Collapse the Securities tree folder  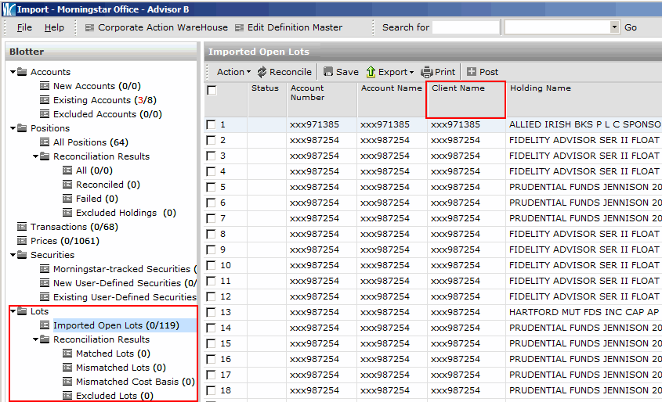13,255
